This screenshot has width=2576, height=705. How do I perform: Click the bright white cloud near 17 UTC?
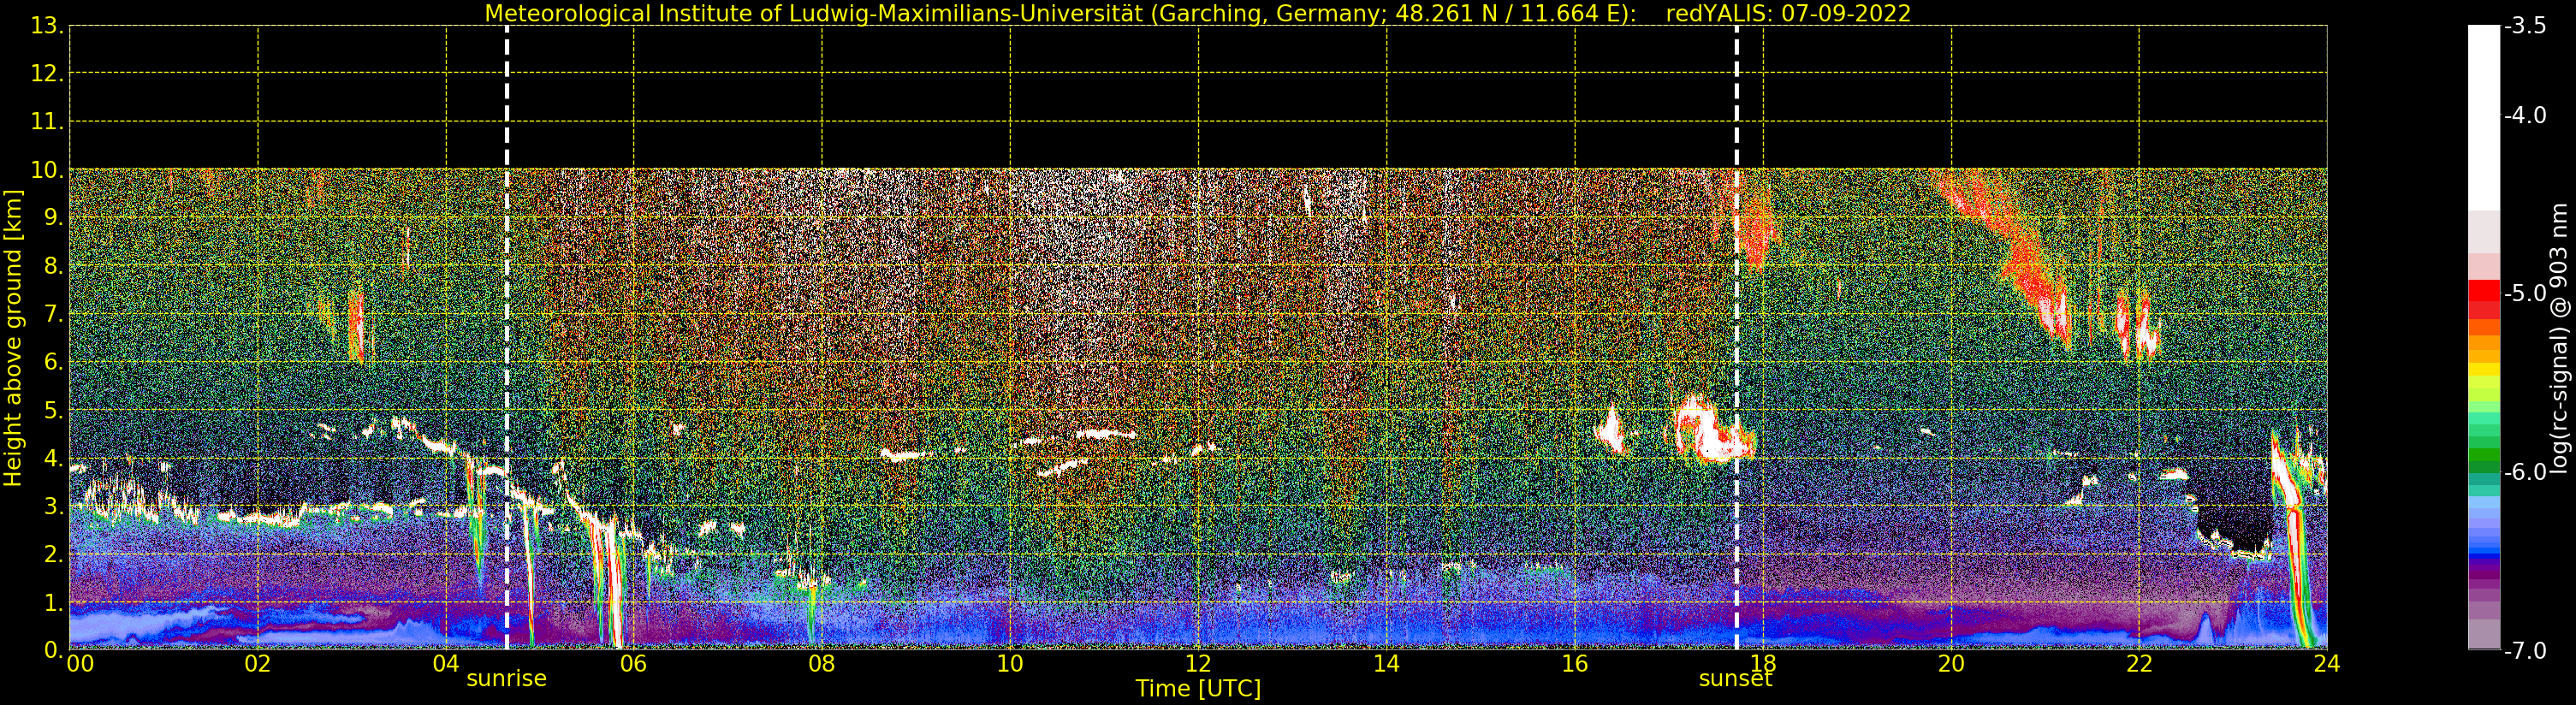click(1712, 430)
